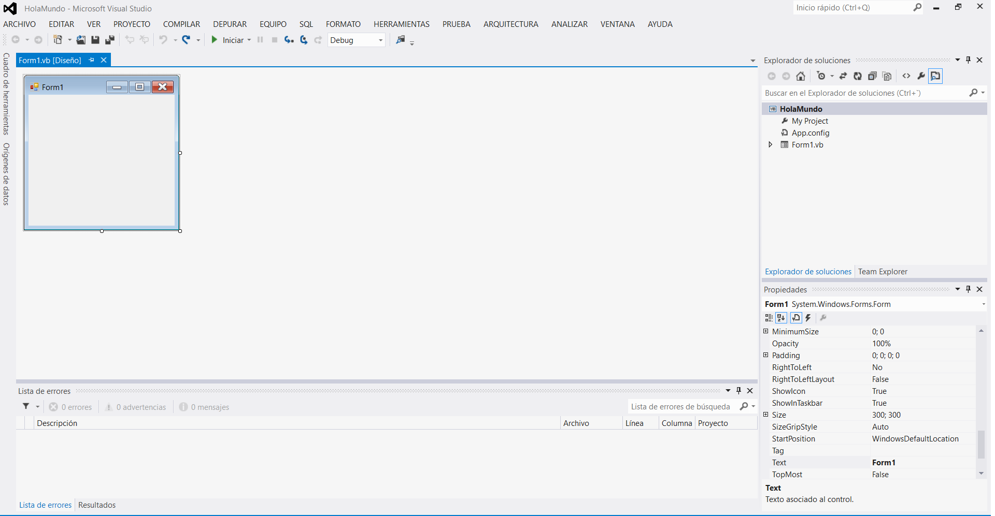This screenshot has width=995, height=516.
Task: Click the Text property value Form1
Action: click(x=884, y=463)
